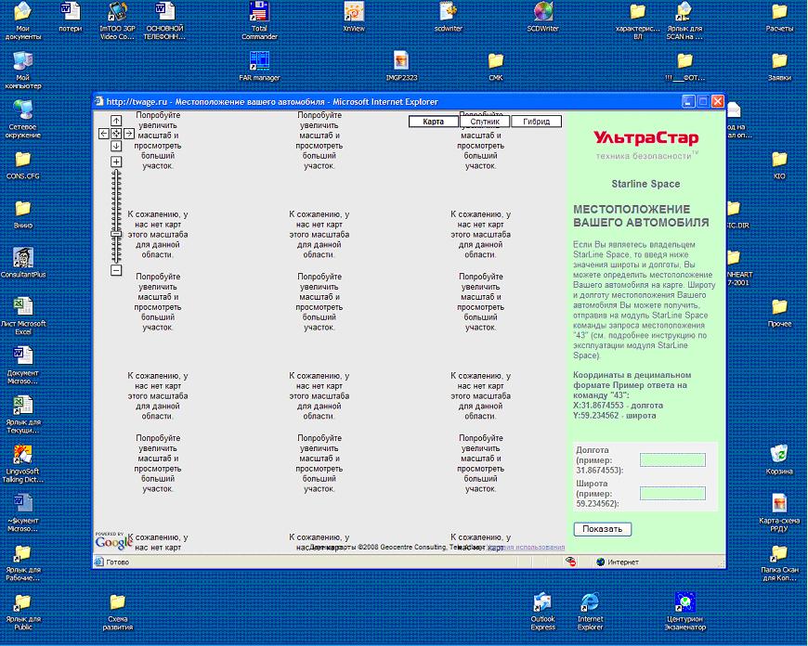808x646 pixels.
Task: Switch map to Гибрид view
Action: (537, 122)
